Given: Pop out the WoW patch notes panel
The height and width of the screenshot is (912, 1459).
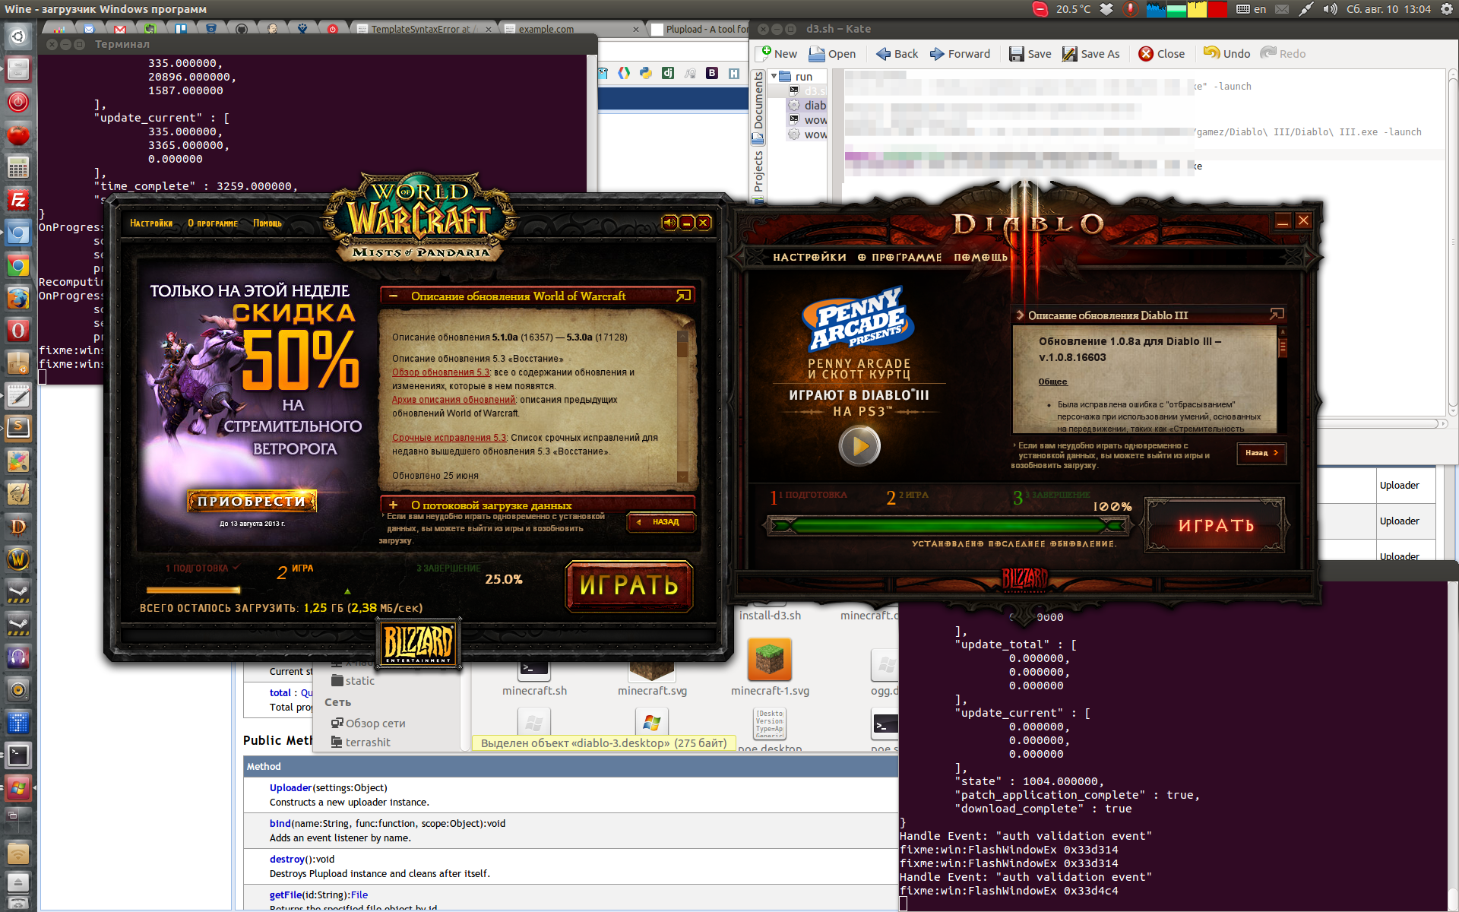Looking at the screenshot, I should (x=683, y=296).
